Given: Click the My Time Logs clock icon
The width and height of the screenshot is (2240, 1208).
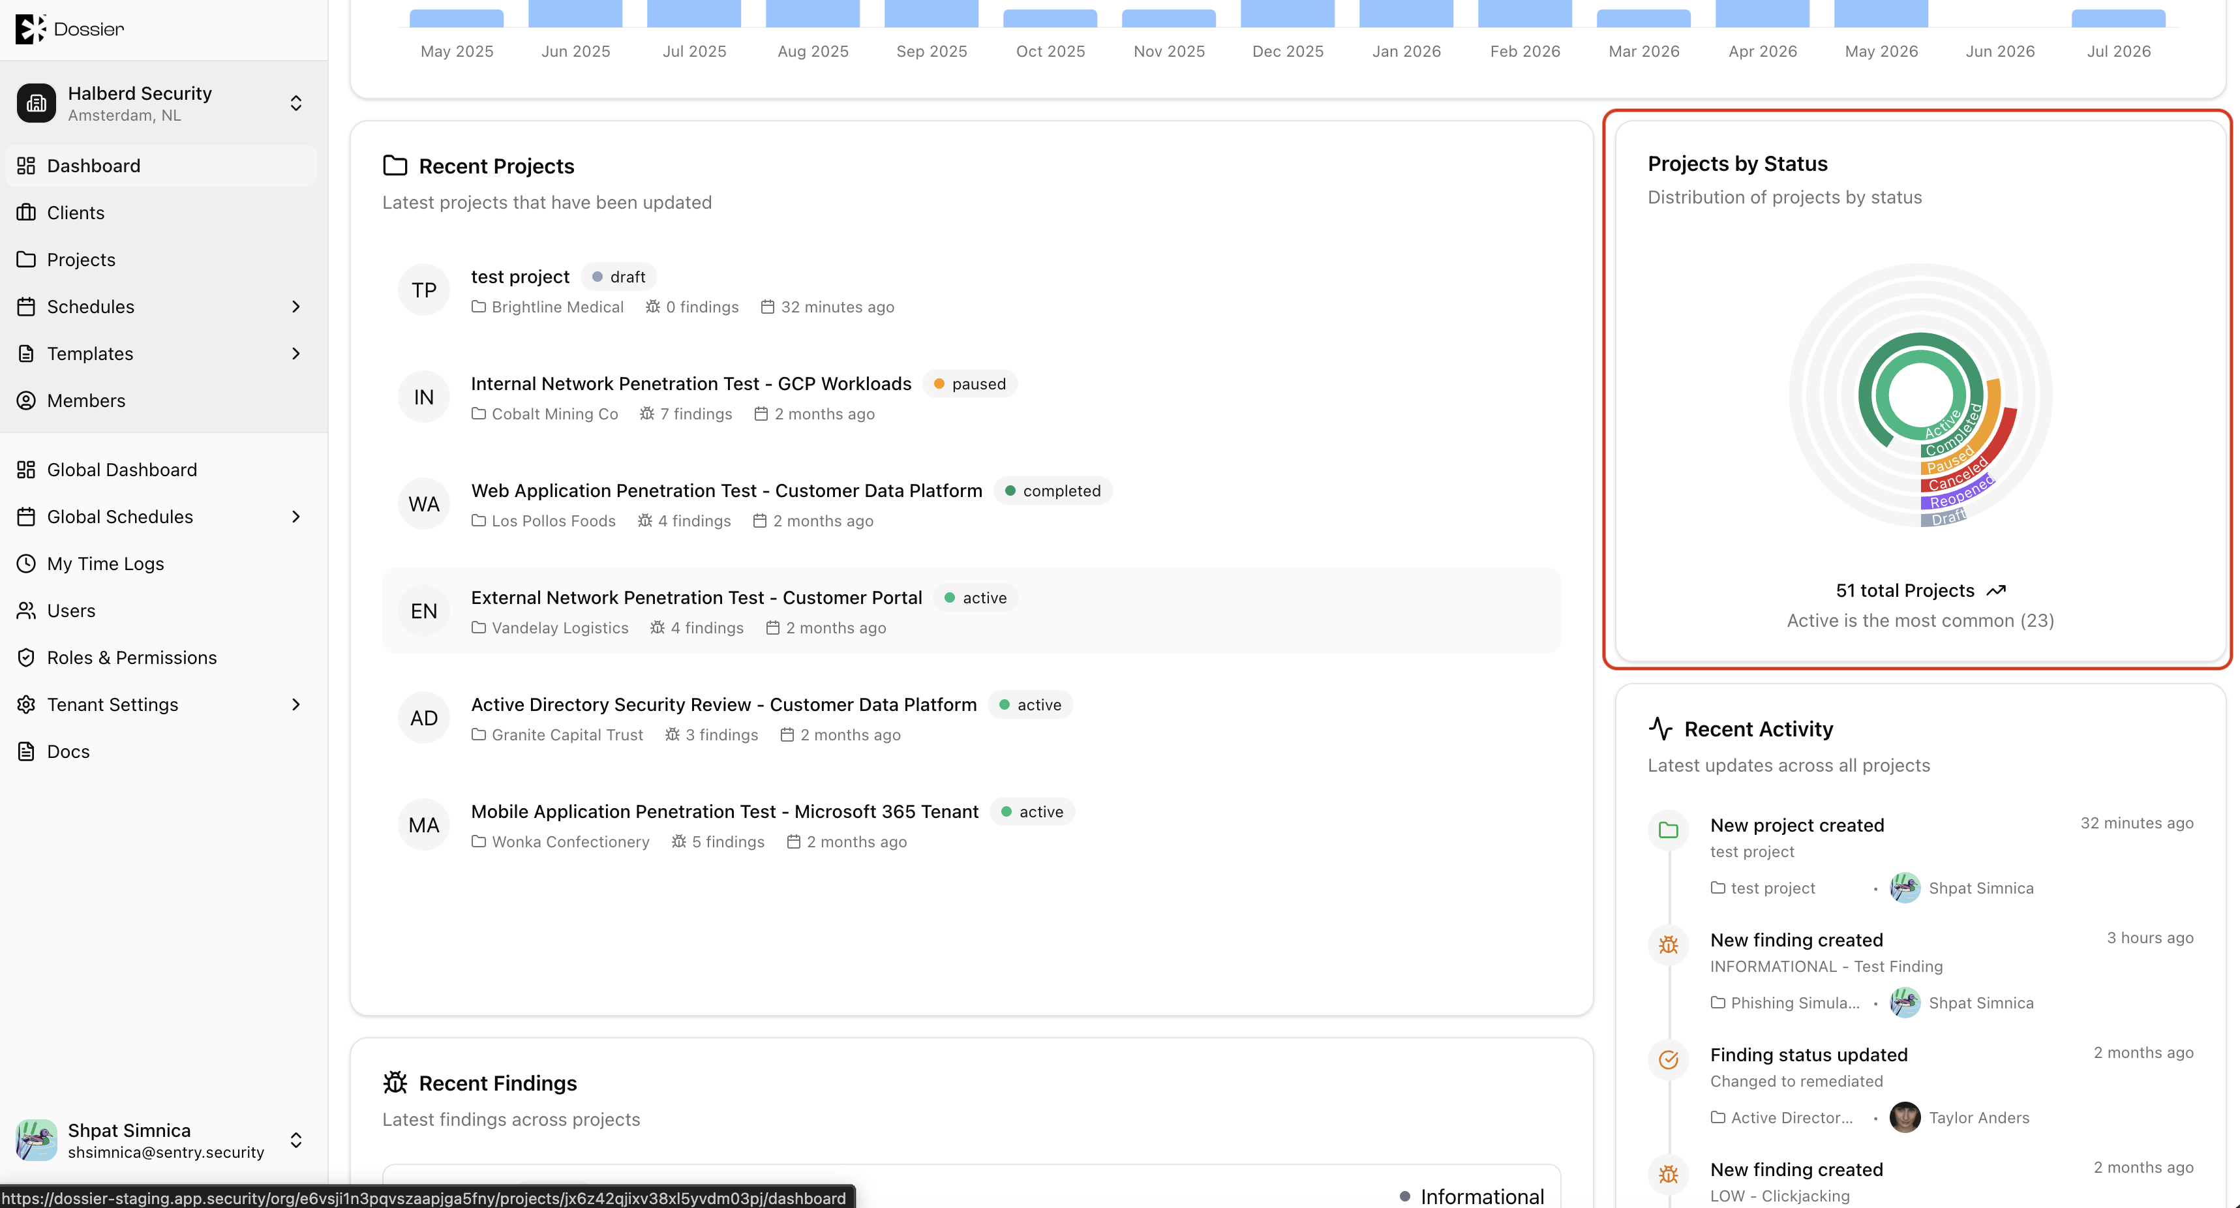Looking at the screenshot, I should coord(26,564).
